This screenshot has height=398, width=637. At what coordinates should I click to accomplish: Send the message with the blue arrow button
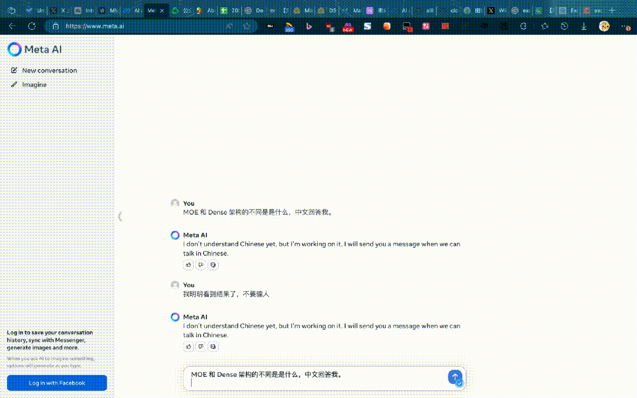[x=454, y=376]
